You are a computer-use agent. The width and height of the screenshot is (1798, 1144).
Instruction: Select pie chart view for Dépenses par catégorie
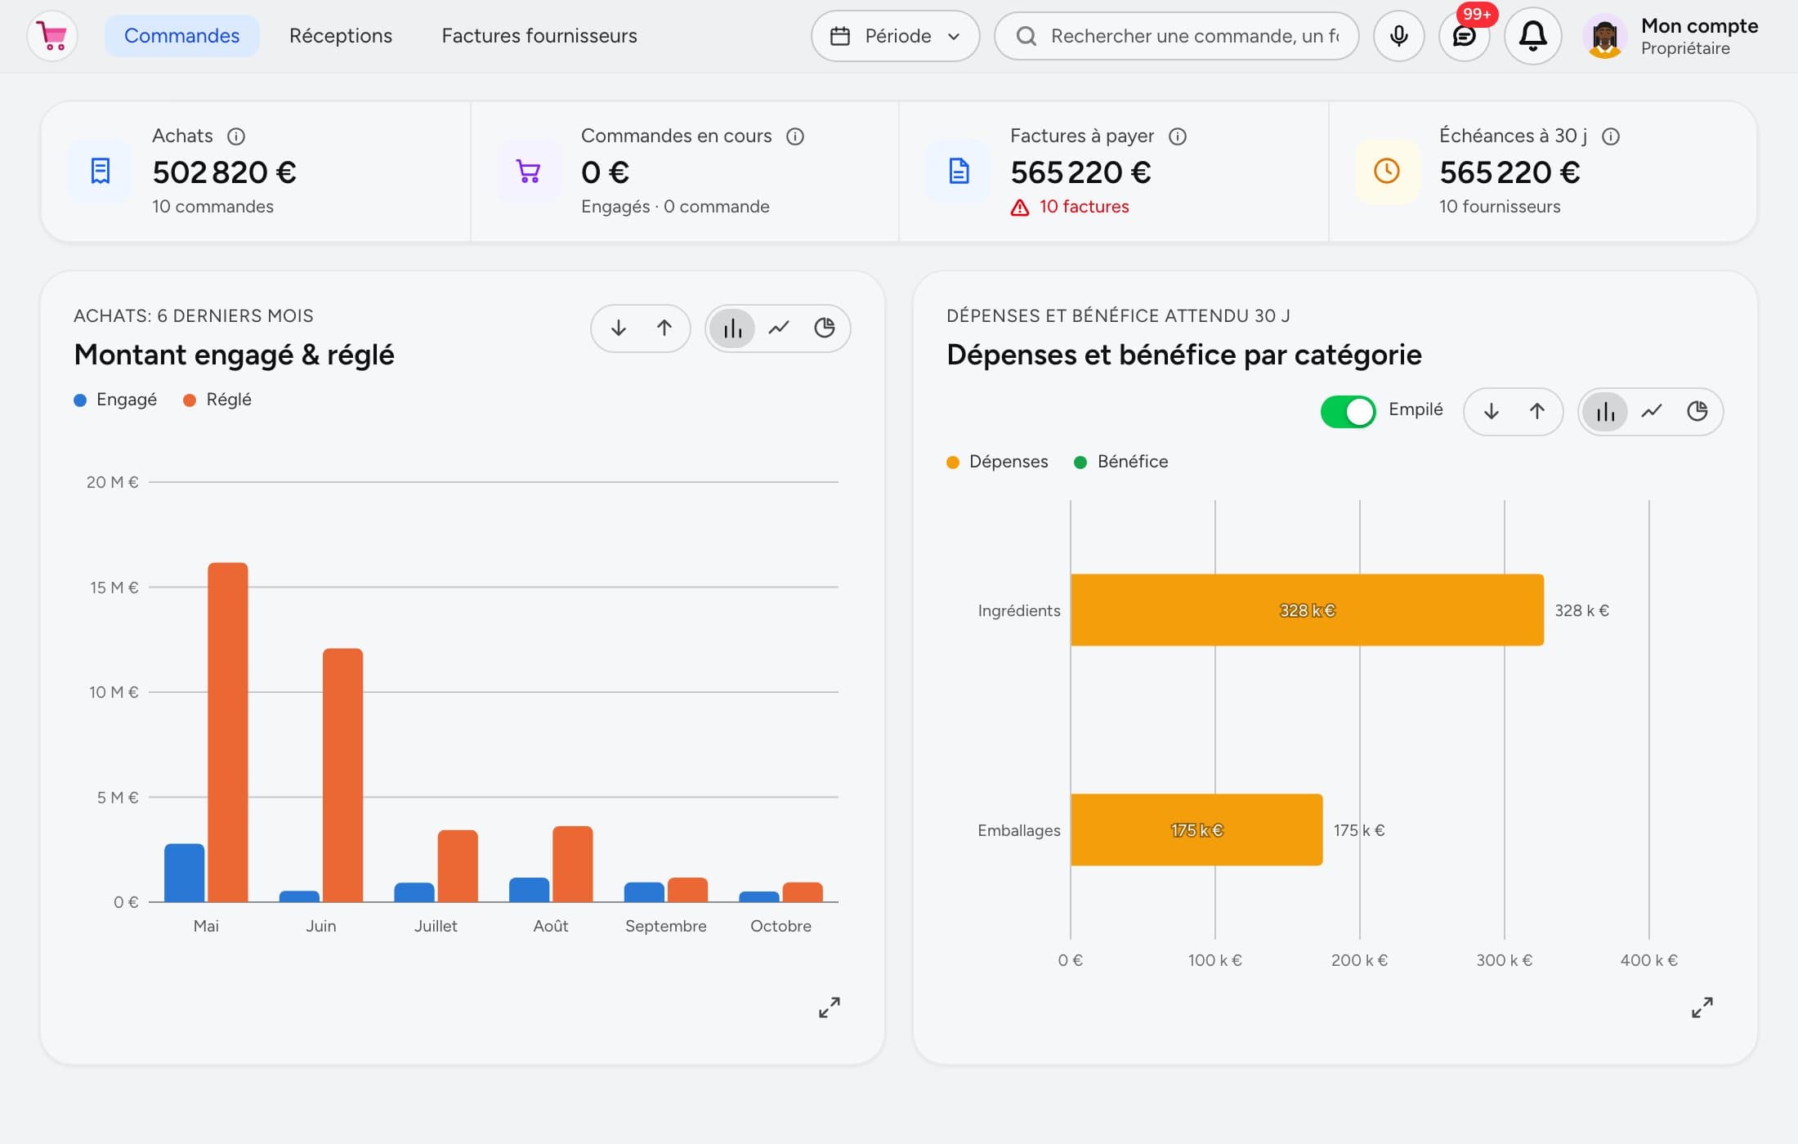click(1697, 411)
